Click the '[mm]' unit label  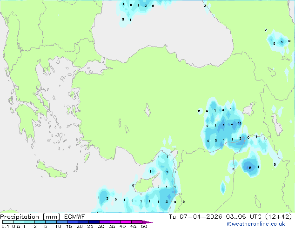(51, 217)
